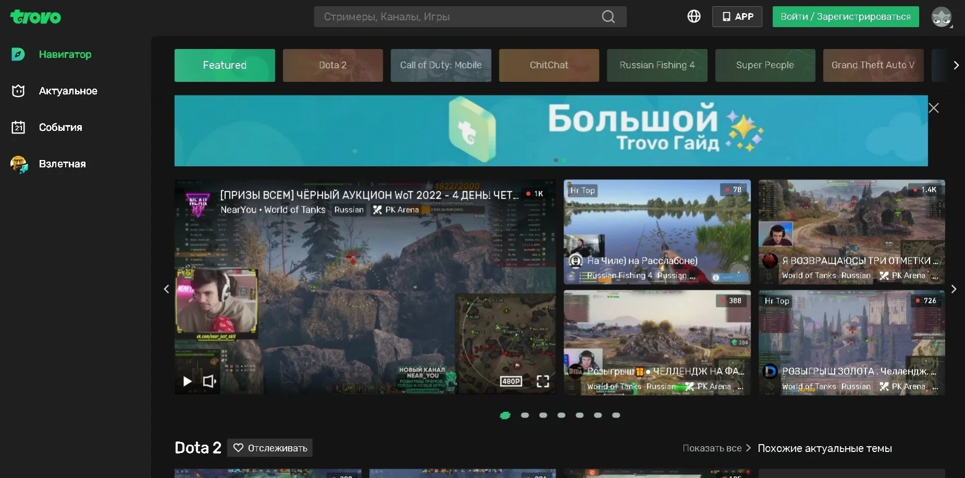Viewport: 965px width, 478px height.
Task: Toggle mute on featured stream player
Action: click(x=209, y=381)
